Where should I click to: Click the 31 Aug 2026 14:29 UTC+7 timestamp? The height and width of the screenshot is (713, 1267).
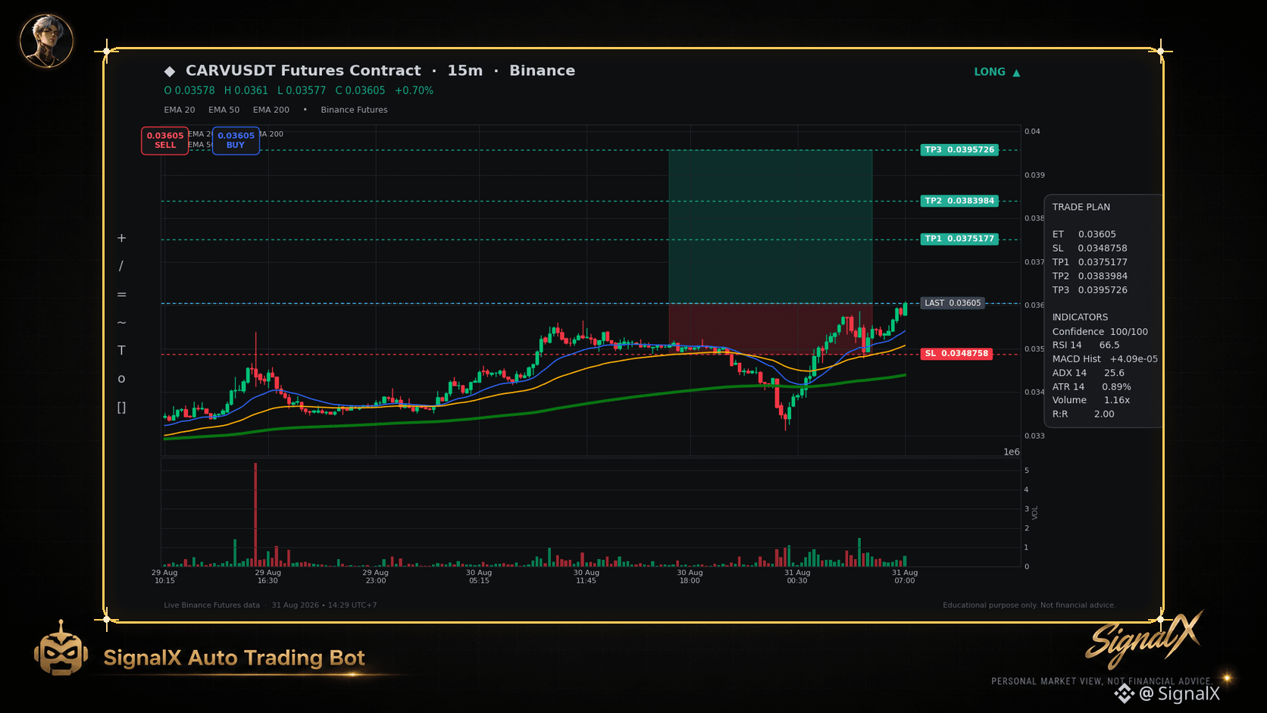point(324,605)
